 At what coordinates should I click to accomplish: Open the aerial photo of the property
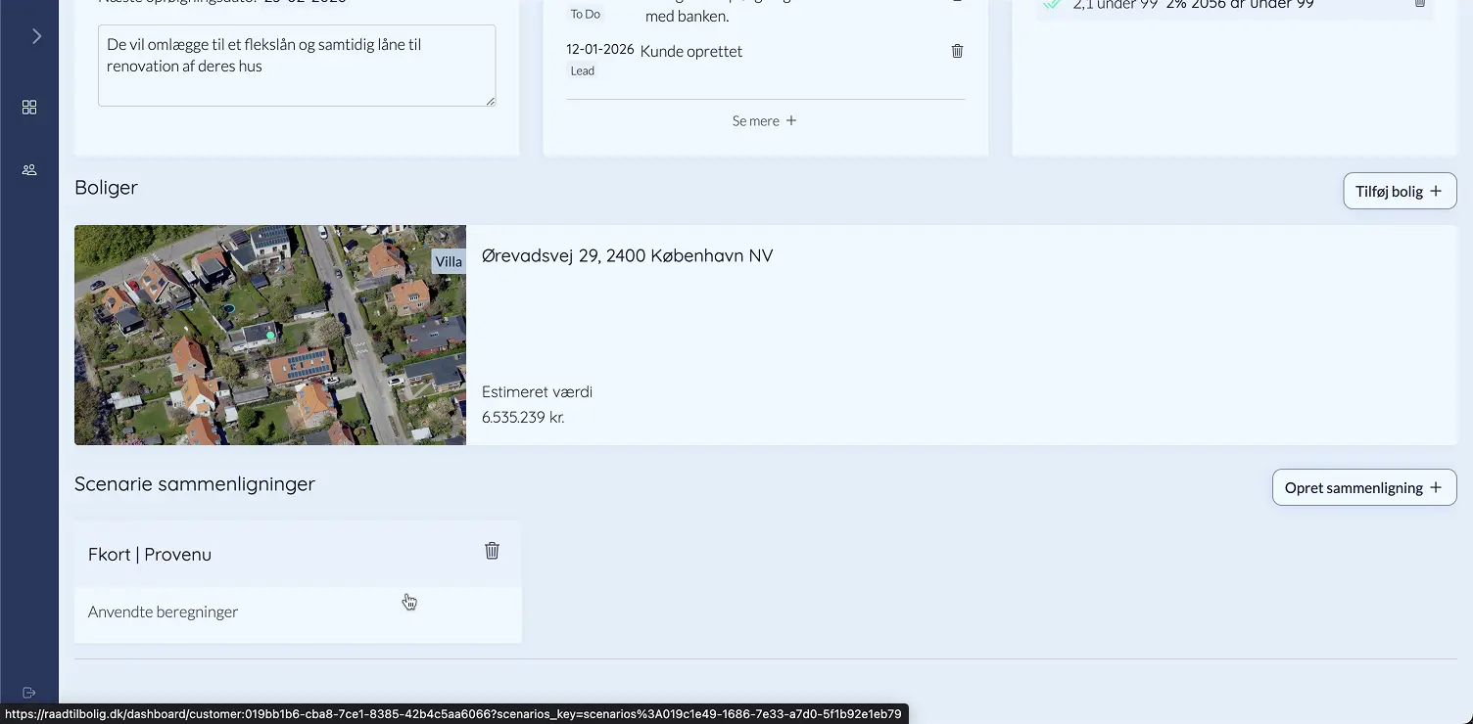tap(255, 336)
